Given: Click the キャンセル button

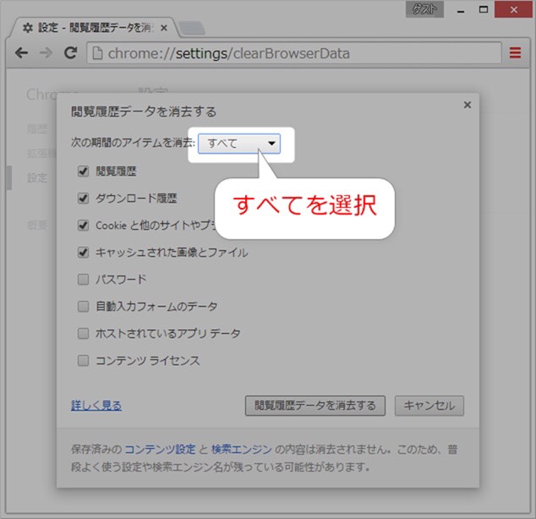Looking at the screenshot, I should click(x=429, y=406).
